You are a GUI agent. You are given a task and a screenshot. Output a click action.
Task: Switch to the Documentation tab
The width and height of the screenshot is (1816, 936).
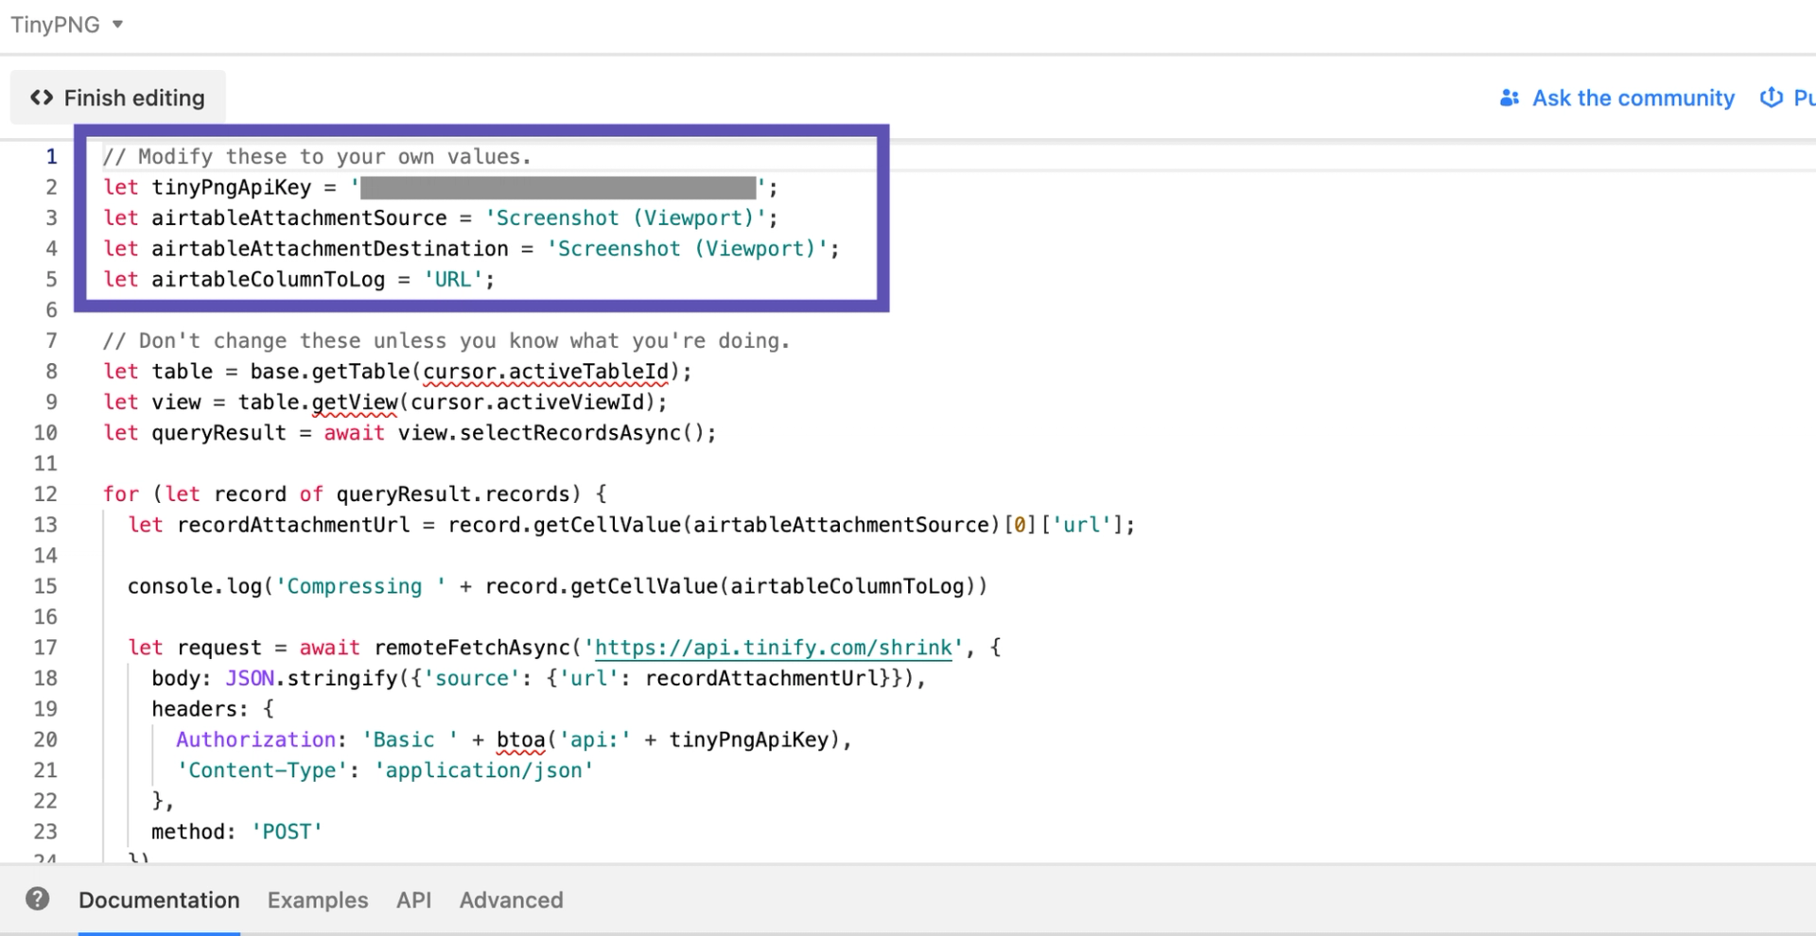tap(159, 900)
